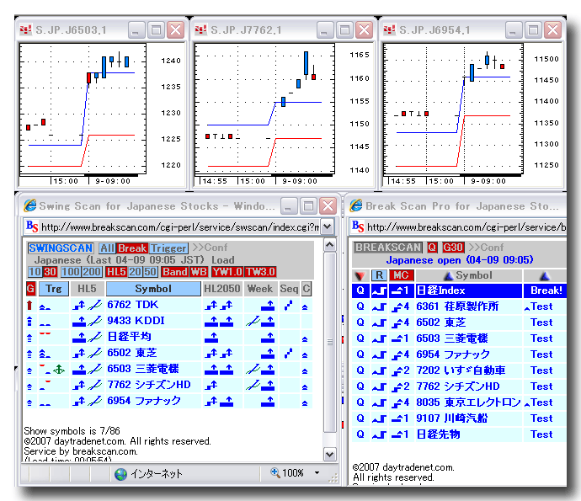This screenshot has width=581, height=501.
Task: Toggle the 200 filter button
Action: (x=92, y=272)
